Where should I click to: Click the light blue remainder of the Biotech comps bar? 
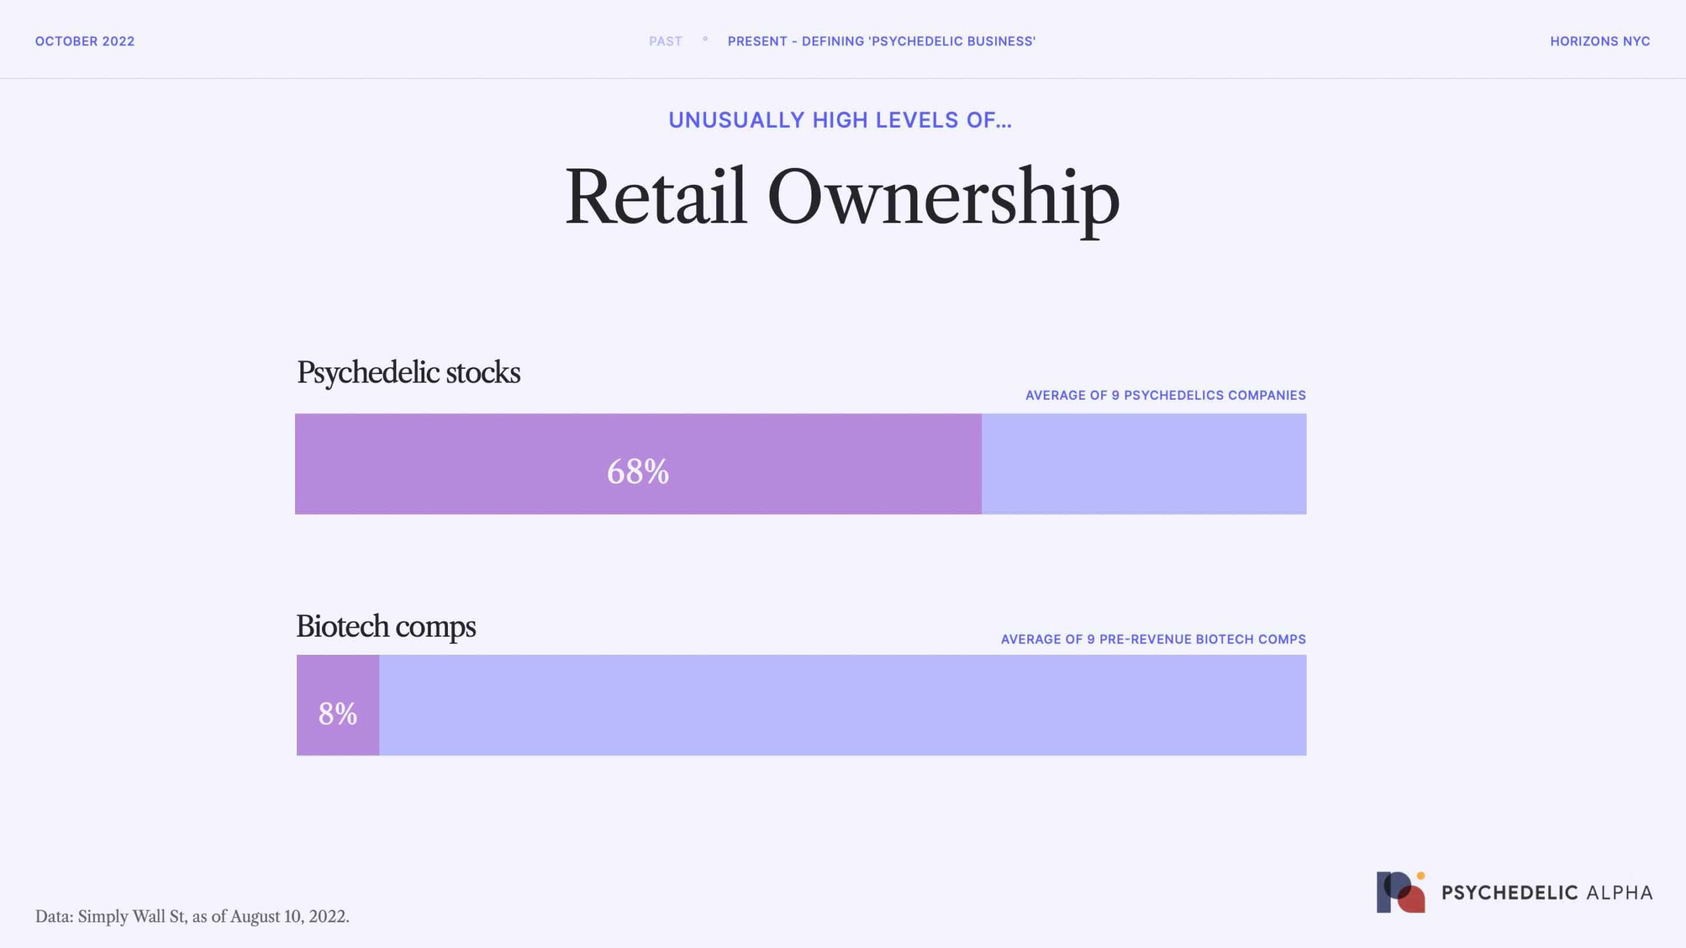pyautogui.click(x=842, y=704)
